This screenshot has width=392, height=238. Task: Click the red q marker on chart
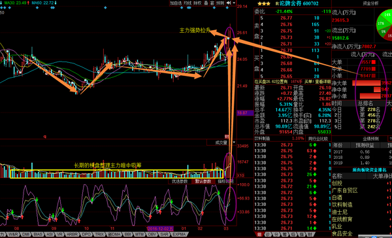click(x=44, y=137)
